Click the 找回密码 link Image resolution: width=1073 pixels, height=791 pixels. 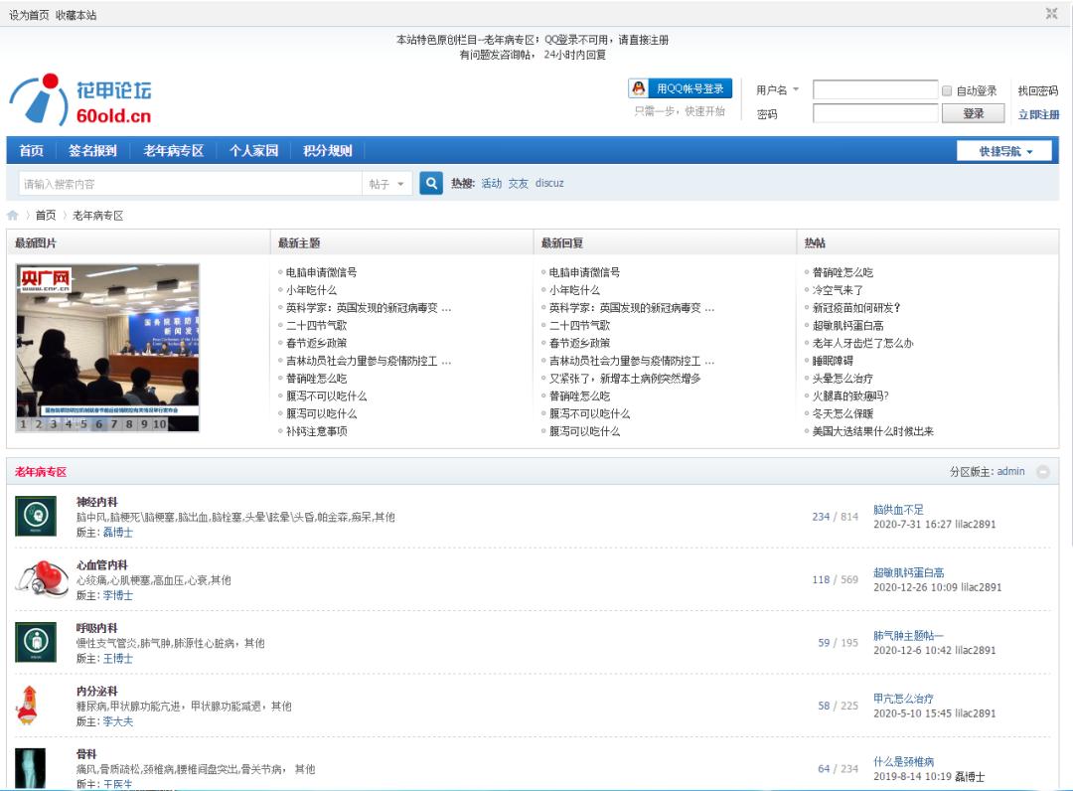(x=1038, y=90)
